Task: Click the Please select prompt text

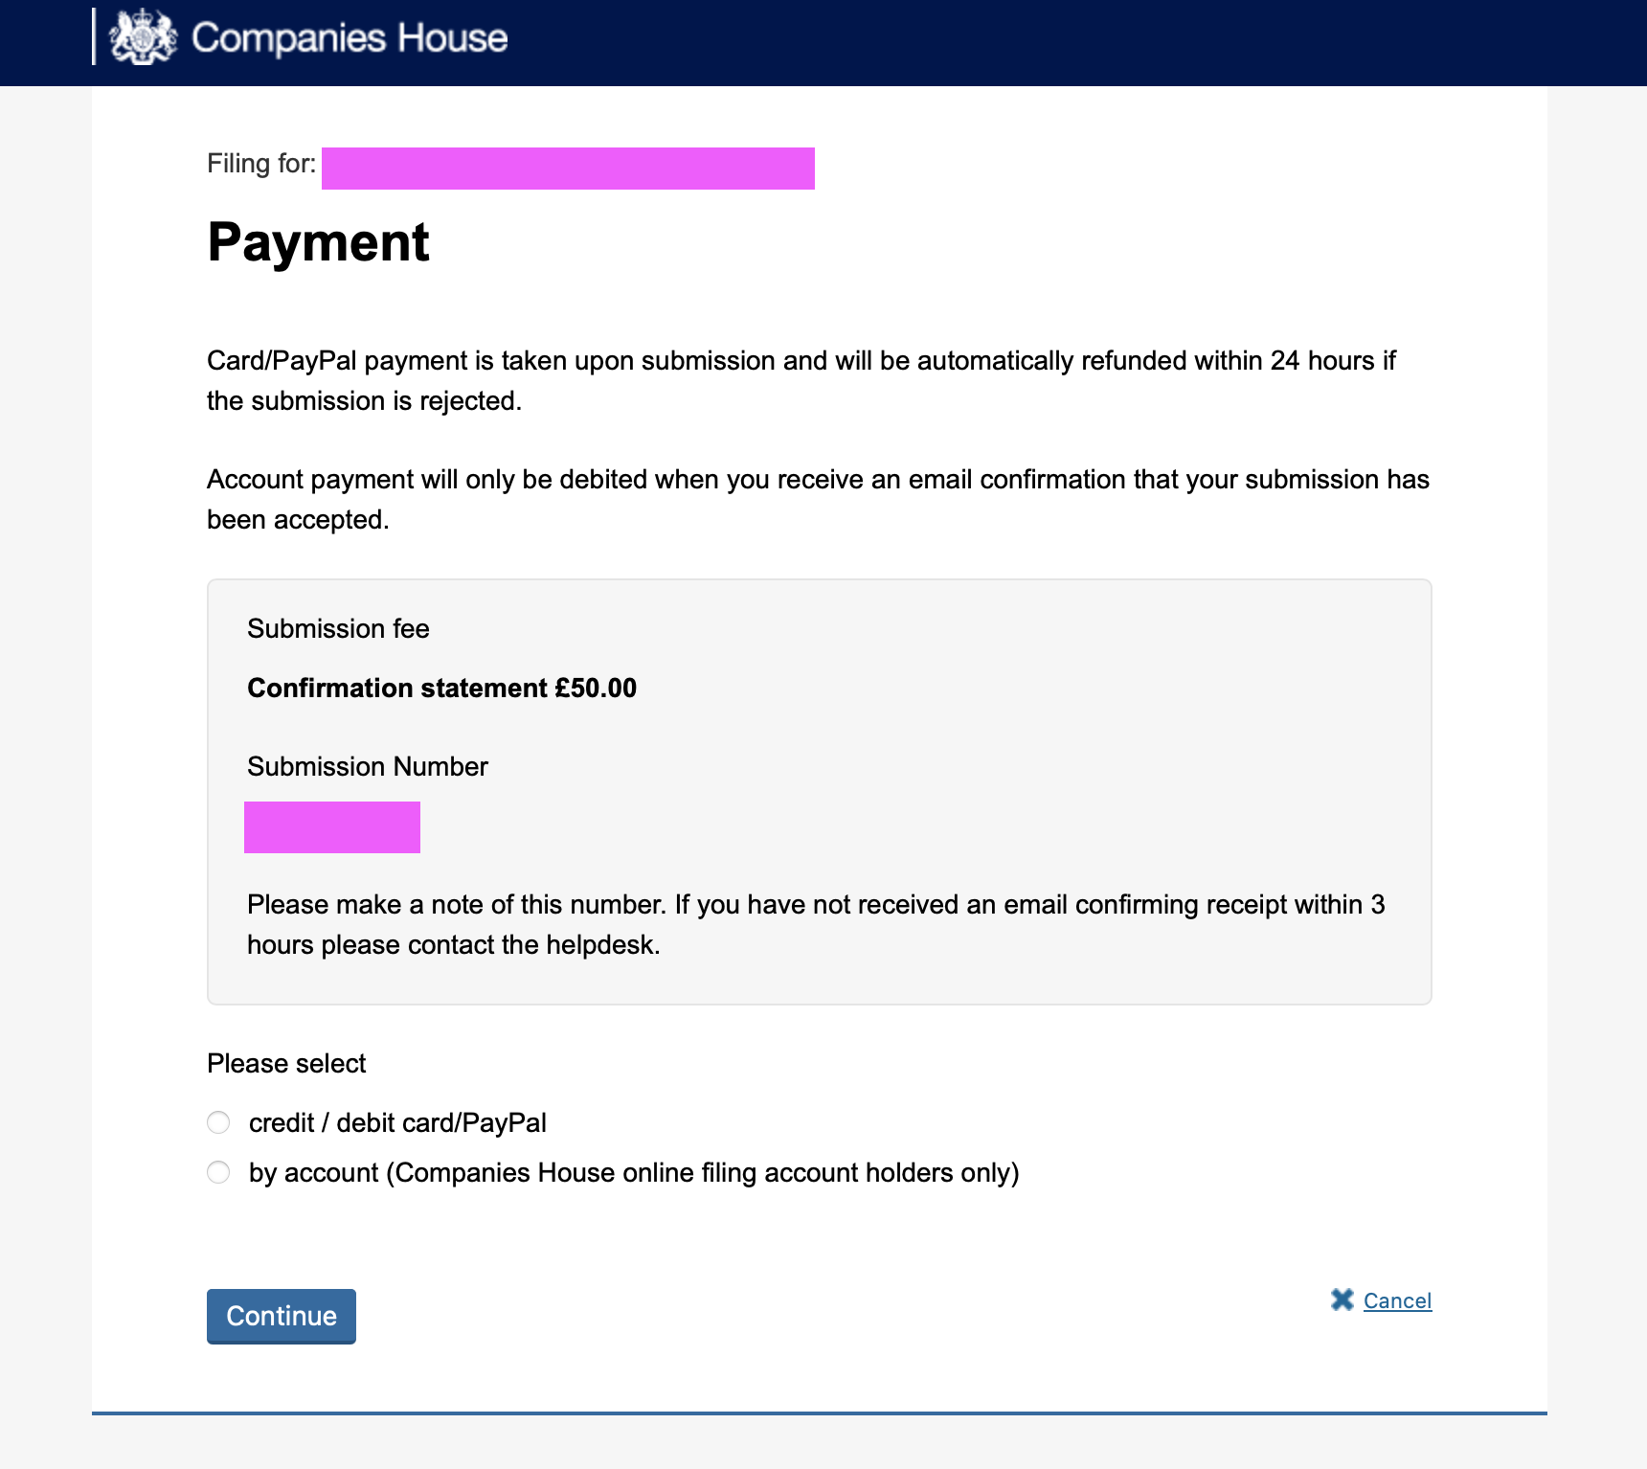Action: (x=286, y=1063)
